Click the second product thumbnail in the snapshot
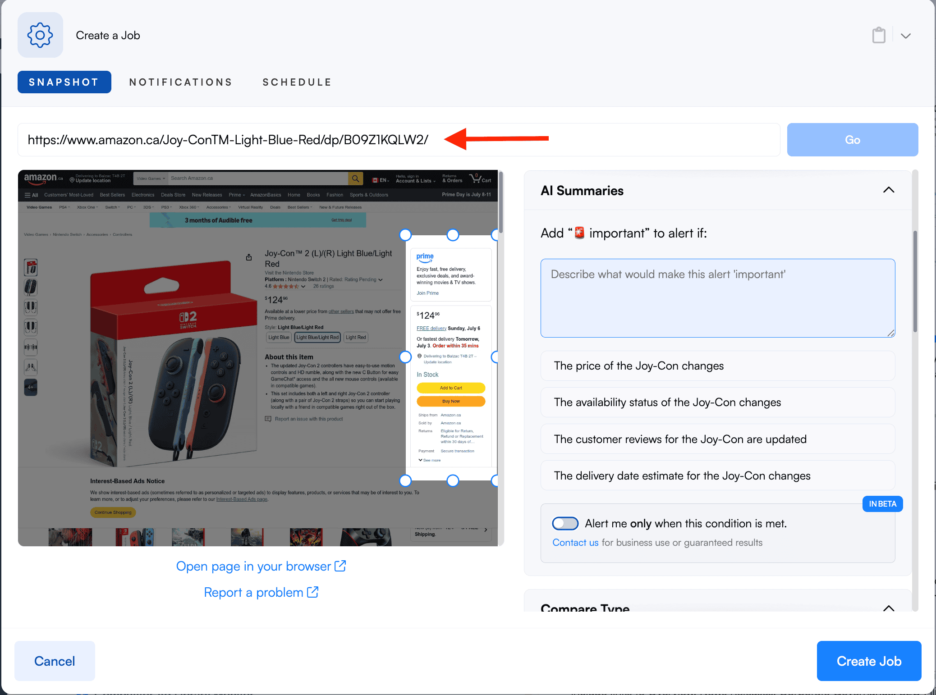This screenshot has width=936, height=695. tap(31, 288)
